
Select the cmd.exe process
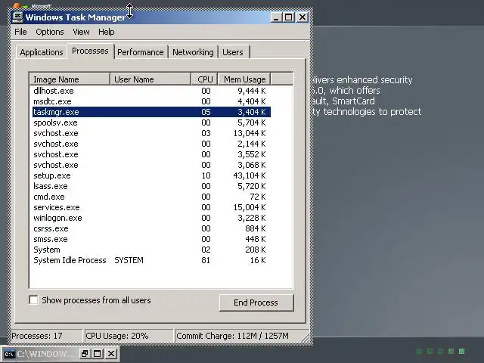[151, 197]
